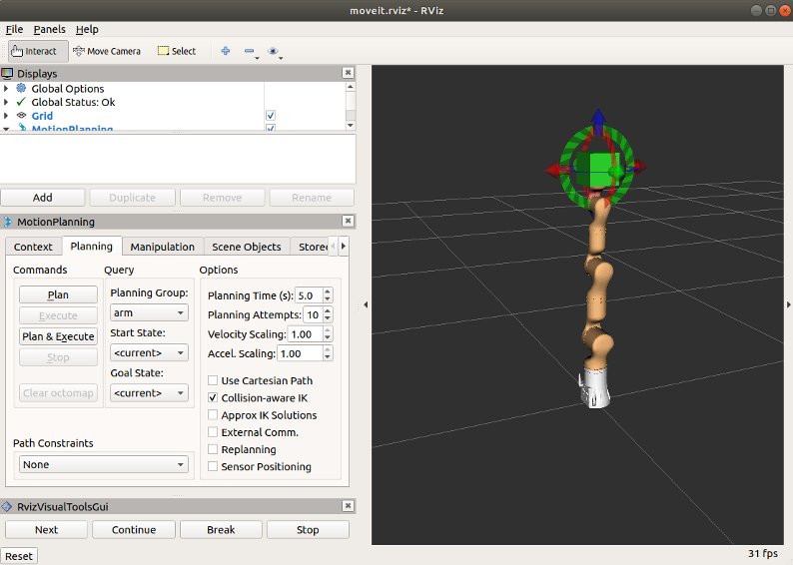Activate the Interact tool
Screen dimensions: 793x565
point(35,51)
